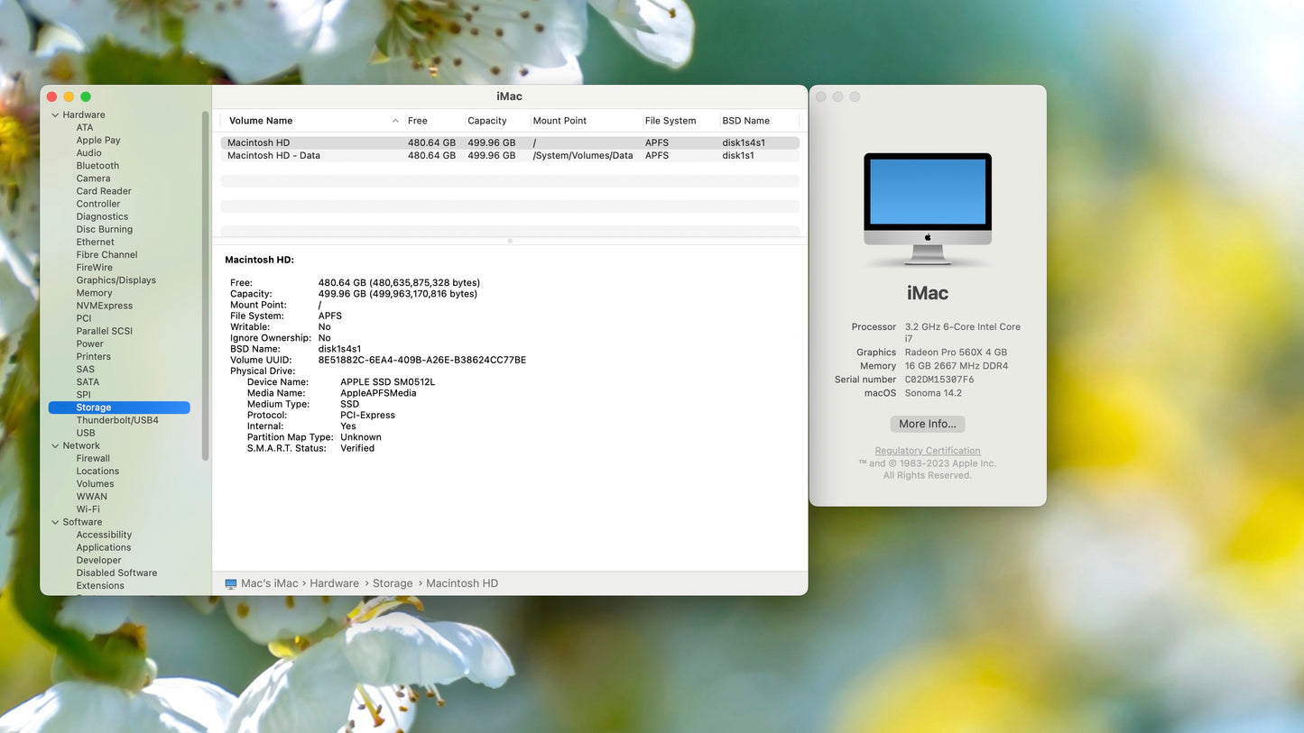Click the iMac illustration in the info panel
Viewport: 1304px width, 733px height.
(927, 207)
